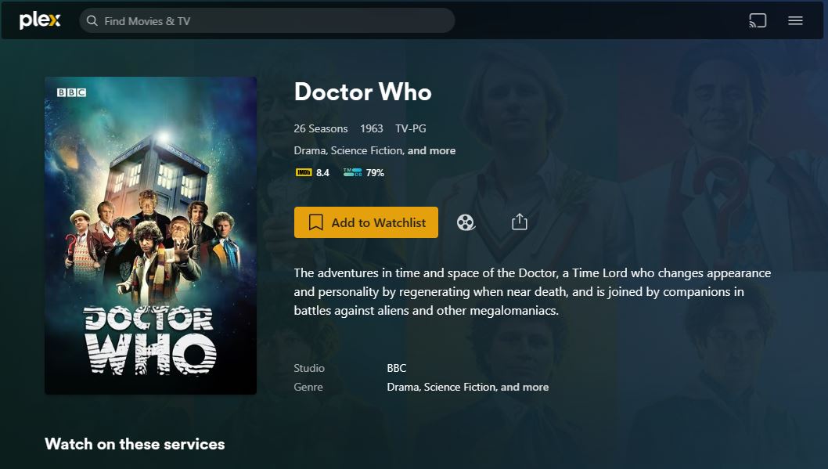828x469 pixels.
Task: Select Science Fiction in the Genre row
Action: point(460,387)
